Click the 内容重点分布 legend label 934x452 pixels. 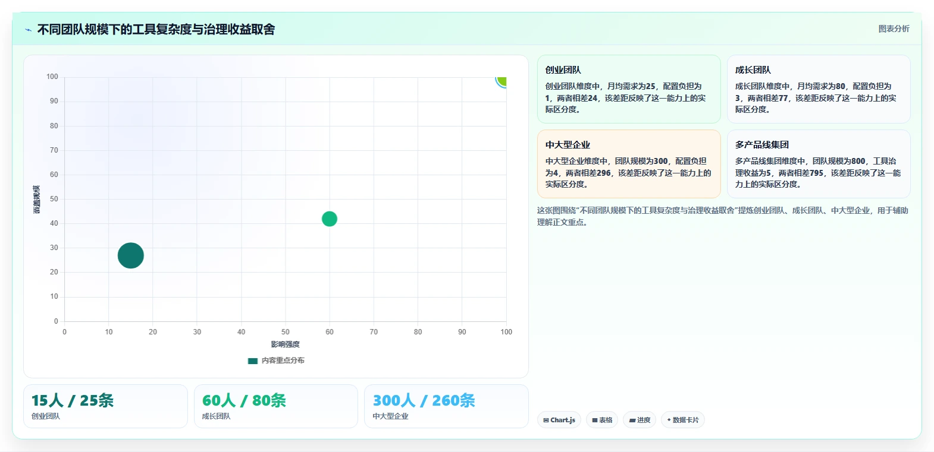(x=283, y=361)
